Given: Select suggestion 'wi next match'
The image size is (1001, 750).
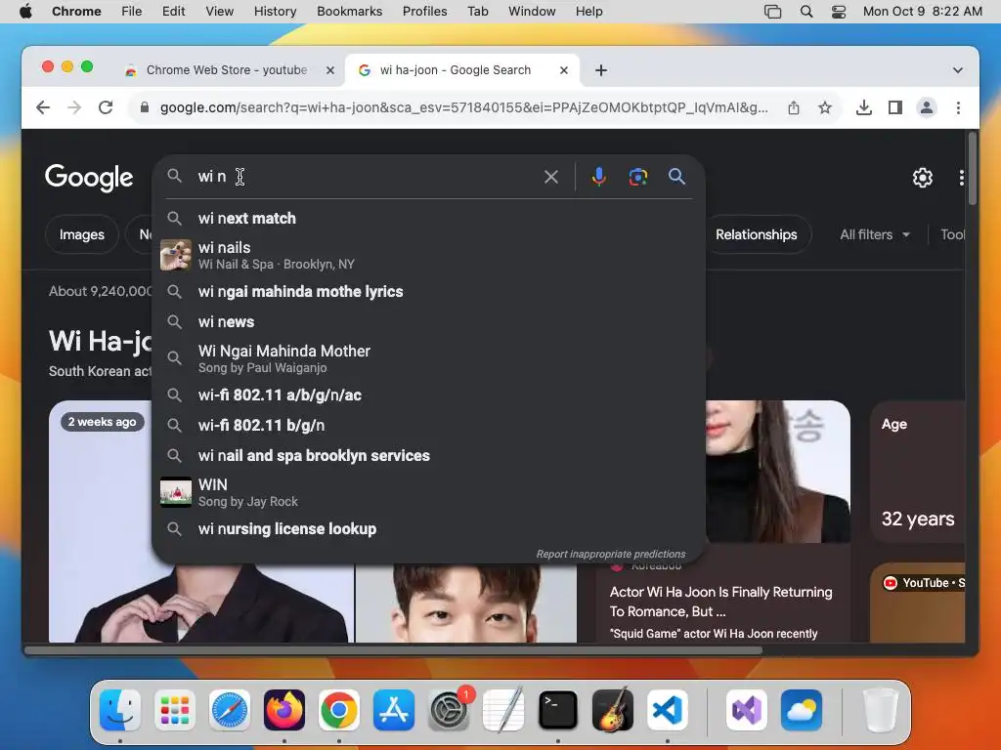Looking at the screenshot, I should point(428,218).
